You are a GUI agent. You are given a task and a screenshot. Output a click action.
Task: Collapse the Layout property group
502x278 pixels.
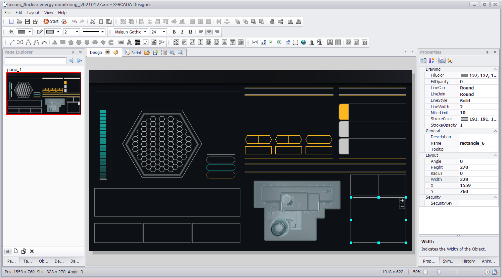pyautogui.click(x=495, y=155)
